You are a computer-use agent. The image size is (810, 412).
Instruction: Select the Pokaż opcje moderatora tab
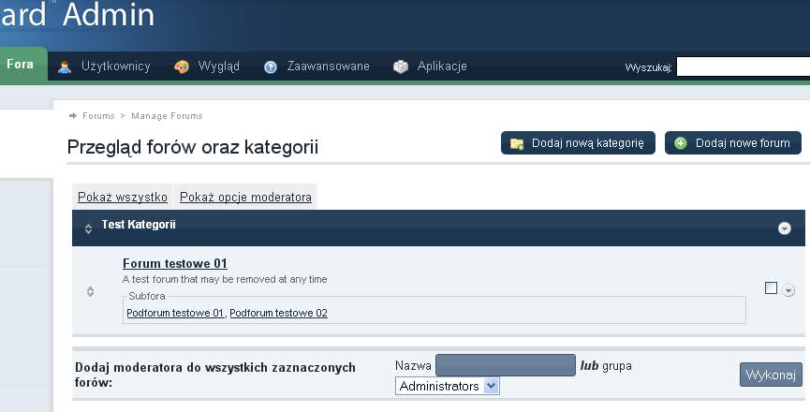pyautogui.click(x=245, y=197)
